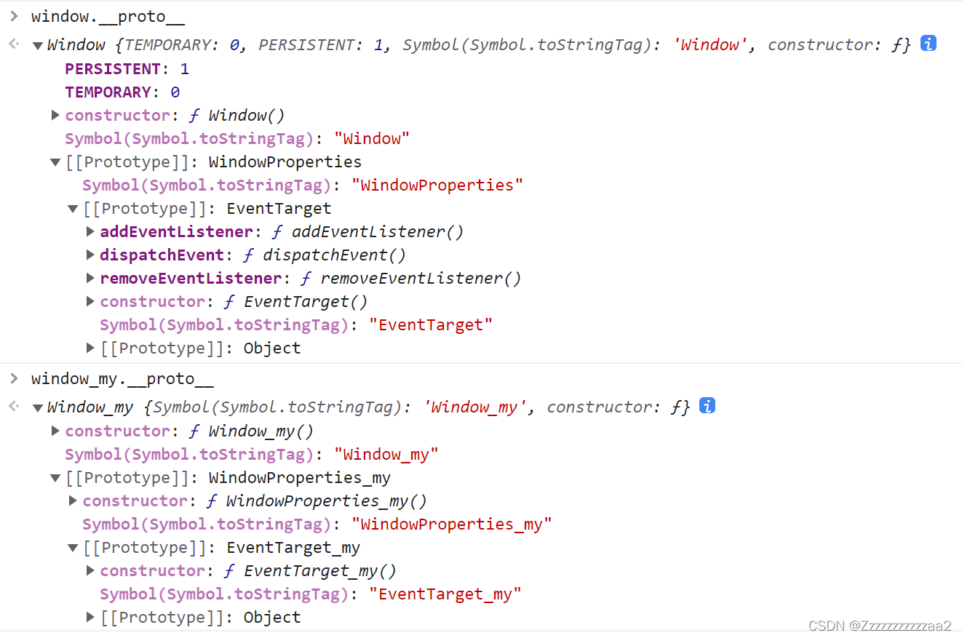Expand the dispatchEvent function entry
Image resolution: width=962 pixels, height=638 pixels.
[x=90, y=255]
